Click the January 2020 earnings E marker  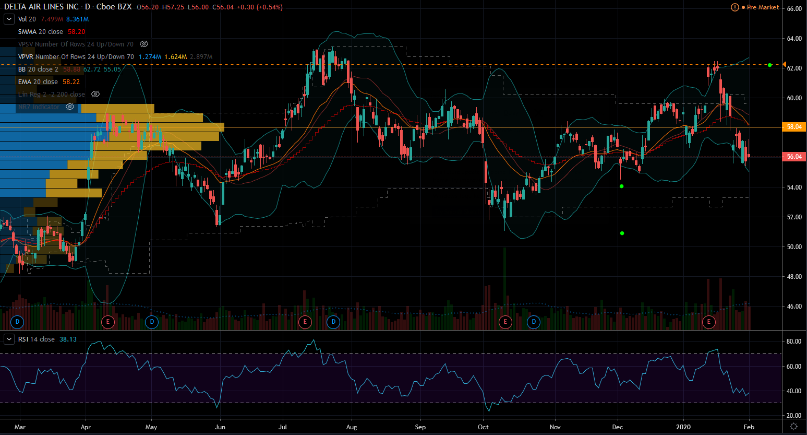click(x=708, y=322)
